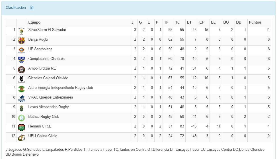The height and width of the screenshot is (159, 277).
Task: Click the SilverStorm El Salvador team logo
Action: coord(22,31)
